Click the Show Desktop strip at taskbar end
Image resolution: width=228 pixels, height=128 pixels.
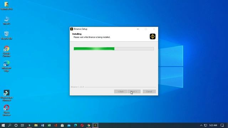(227, 125)
